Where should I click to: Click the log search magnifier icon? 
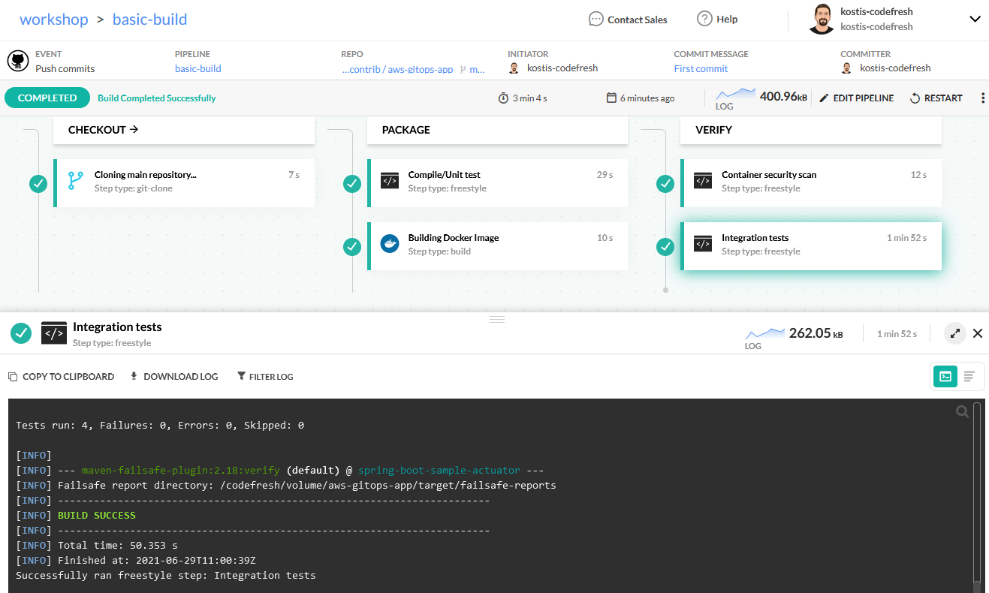click(x=962, y=411)
